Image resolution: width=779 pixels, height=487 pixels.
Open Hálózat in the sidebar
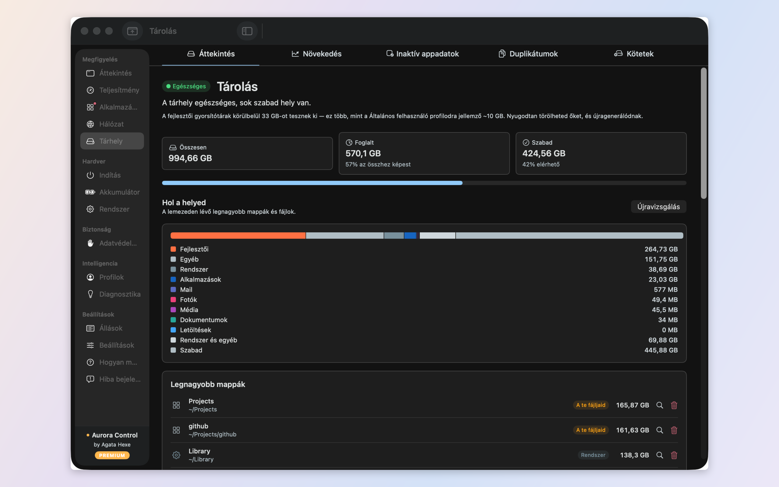click(112, 124)
